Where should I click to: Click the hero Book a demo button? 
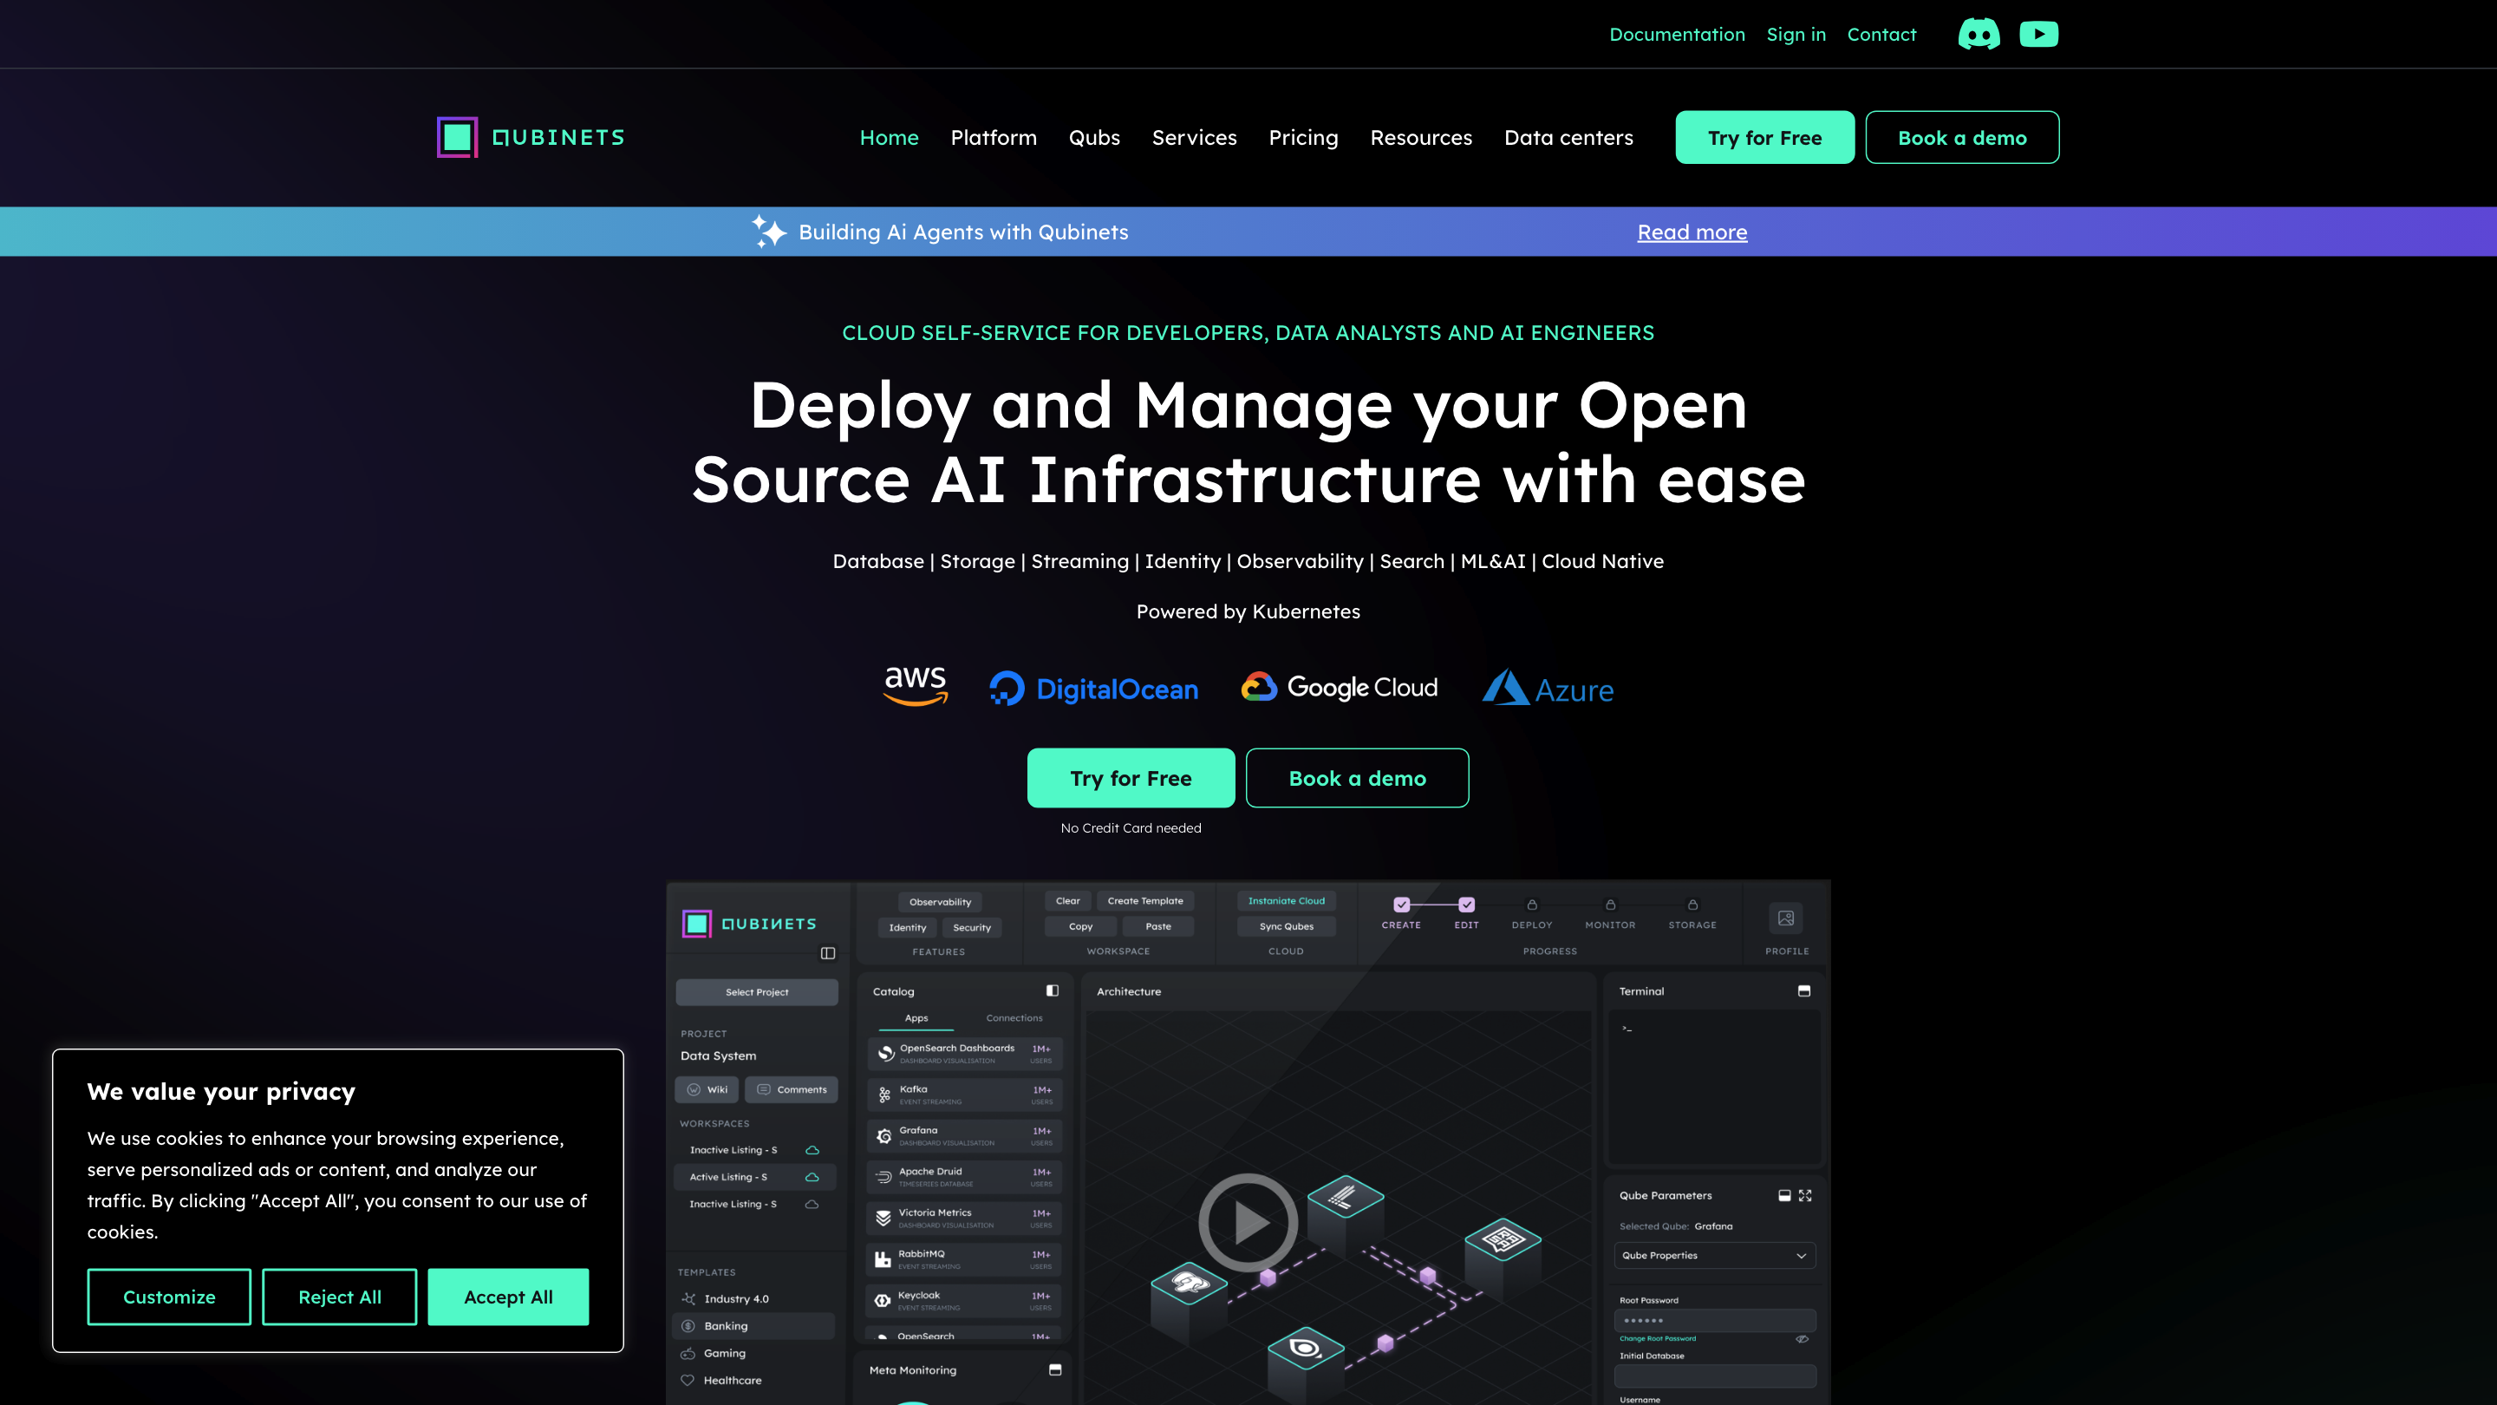[1357, 779]
